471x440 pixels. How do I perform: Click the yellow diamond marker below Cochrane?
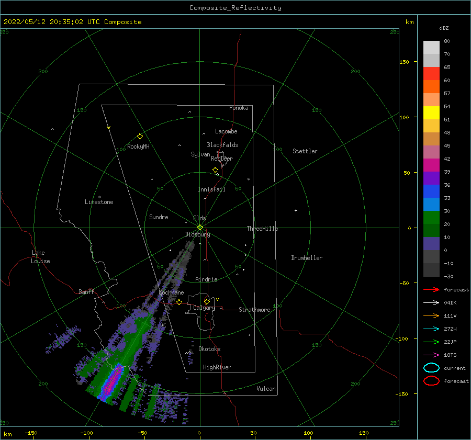point(179,302)
